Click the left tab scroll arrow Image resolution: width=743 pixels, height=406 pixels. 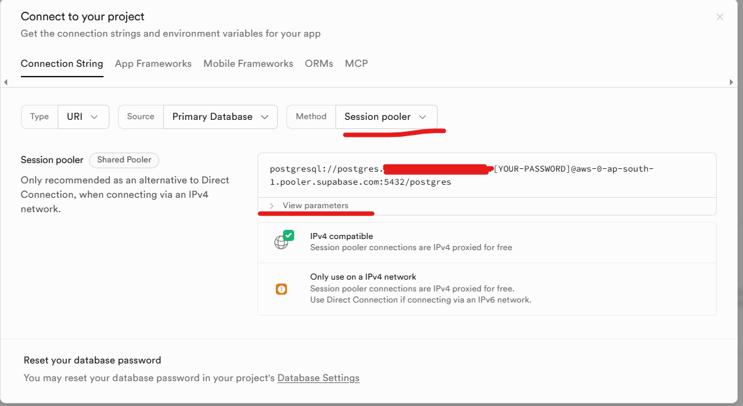[x=6, y=82]
